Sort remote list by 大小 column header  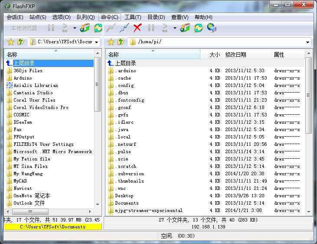pyautogui.click(x=212, y=55)
